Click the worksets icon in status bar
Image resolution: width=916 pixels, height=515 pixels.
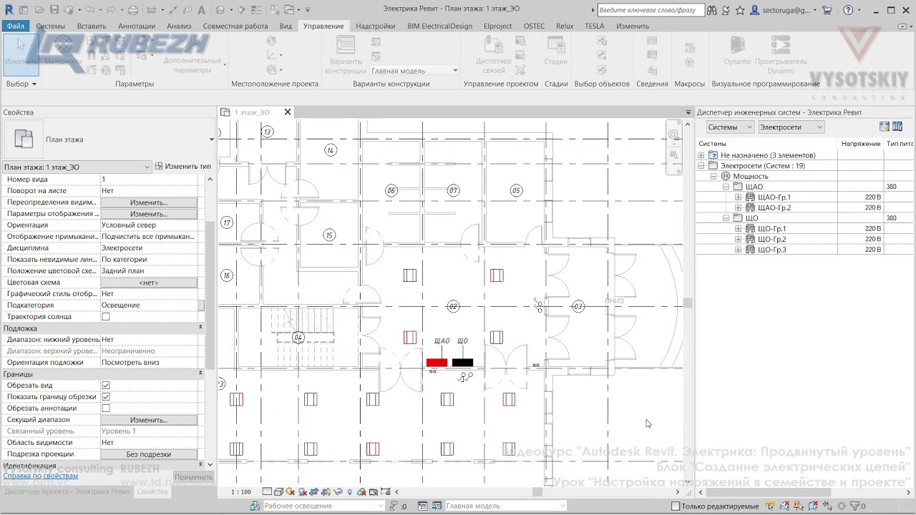pos(255,506)
